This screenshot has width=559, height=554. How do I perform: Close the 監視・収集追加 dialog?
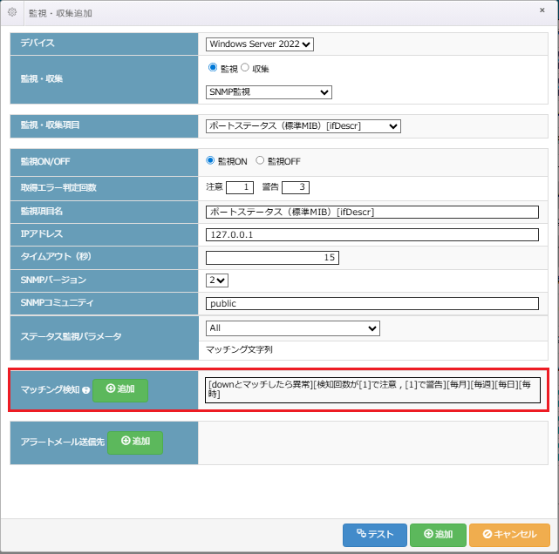(542, 12)
